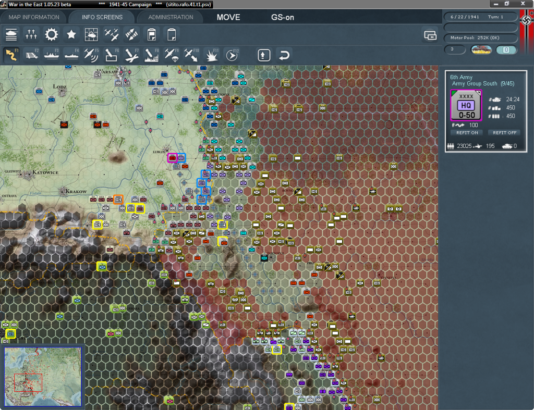Switch to the Info Screens tab

pos(102,17)
